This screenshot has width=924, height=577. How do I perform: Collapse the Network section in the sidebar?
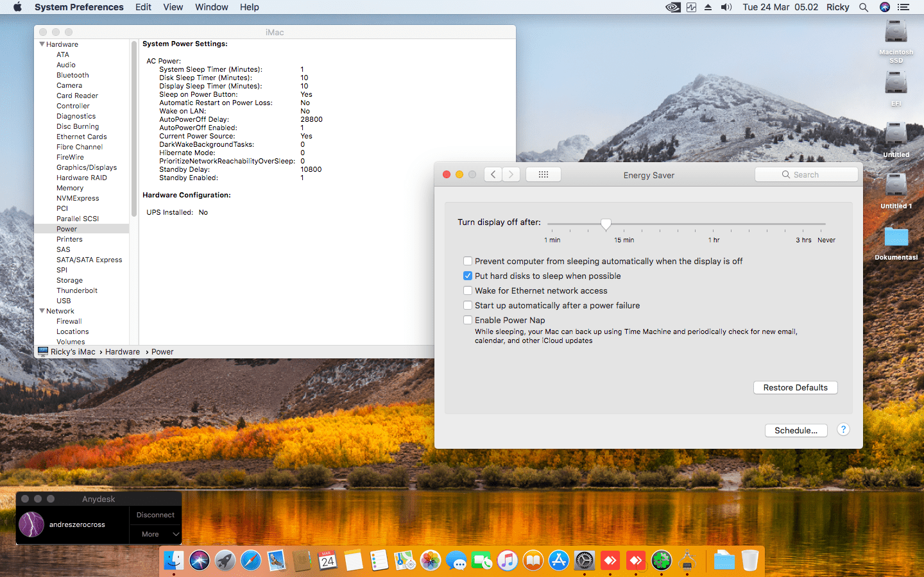click(42, 311)
